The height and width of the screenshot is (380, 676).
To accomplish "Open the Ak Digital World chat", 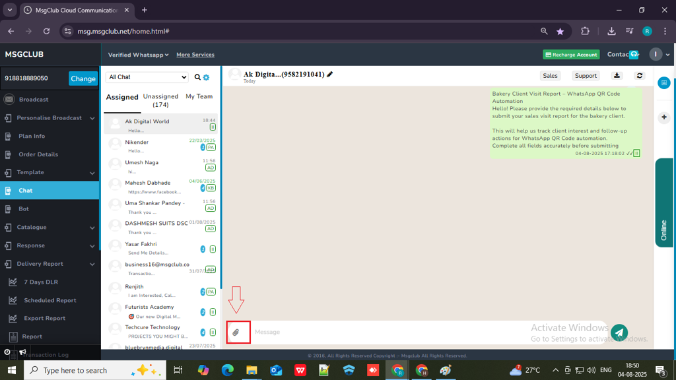I will (x=161, y=123).
